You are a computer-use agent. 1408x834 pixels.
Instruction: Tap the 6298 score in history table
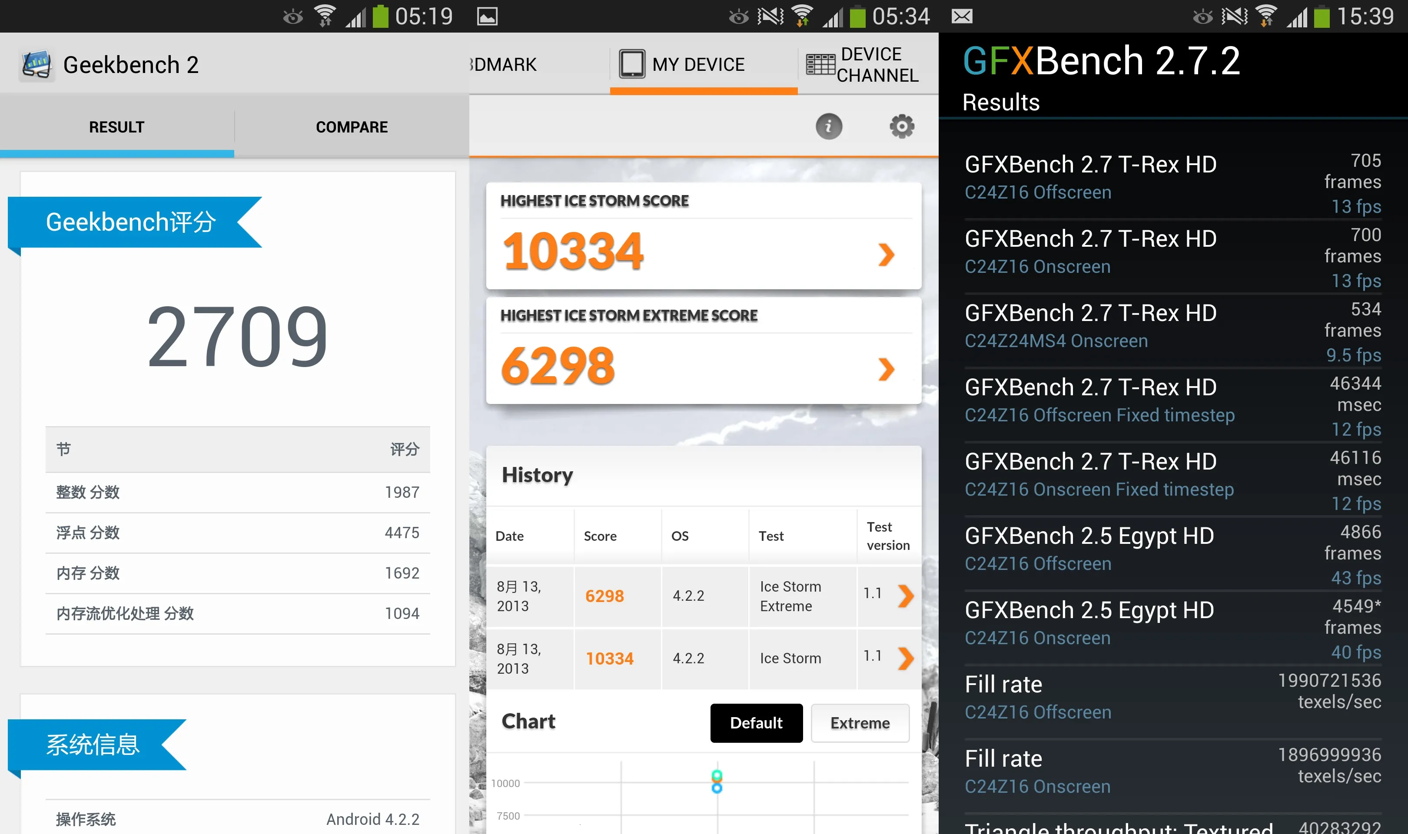[605, 596]
